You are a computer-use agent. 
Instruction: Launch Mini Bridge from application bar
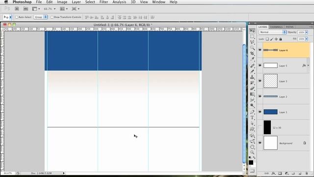click(x=26, y=9)
